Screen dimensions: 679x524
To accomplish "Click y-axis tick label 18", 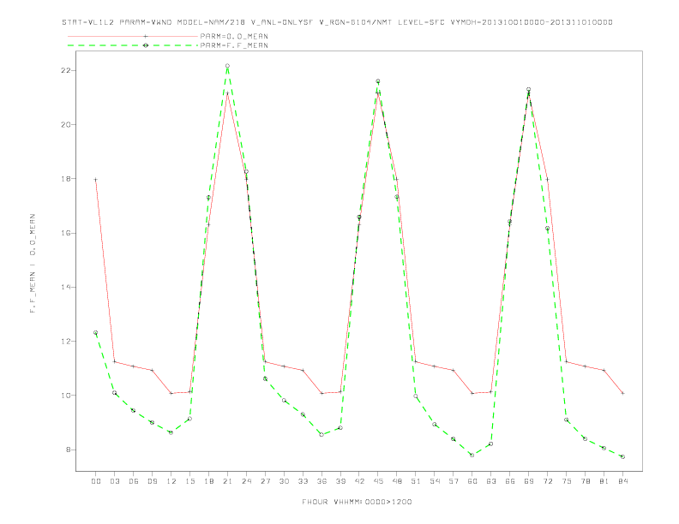I will point(65,179).
